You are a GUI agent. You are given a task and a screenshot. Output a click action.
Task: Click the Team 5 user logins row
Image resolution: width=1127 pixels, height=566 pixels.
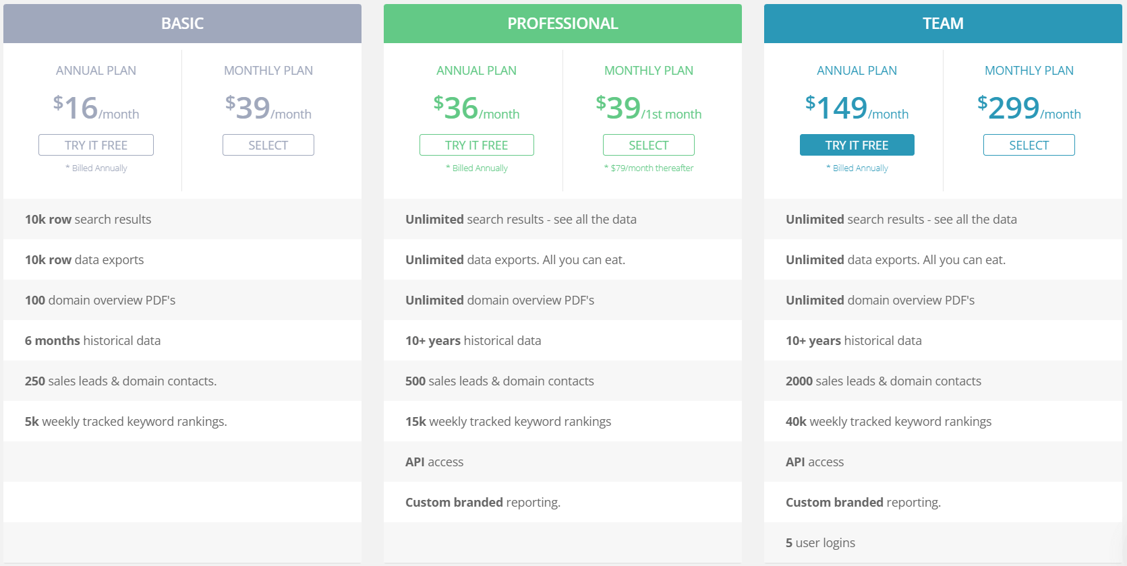point(943,542)
